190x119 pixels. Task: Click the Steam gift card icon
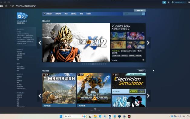(22, 16)
